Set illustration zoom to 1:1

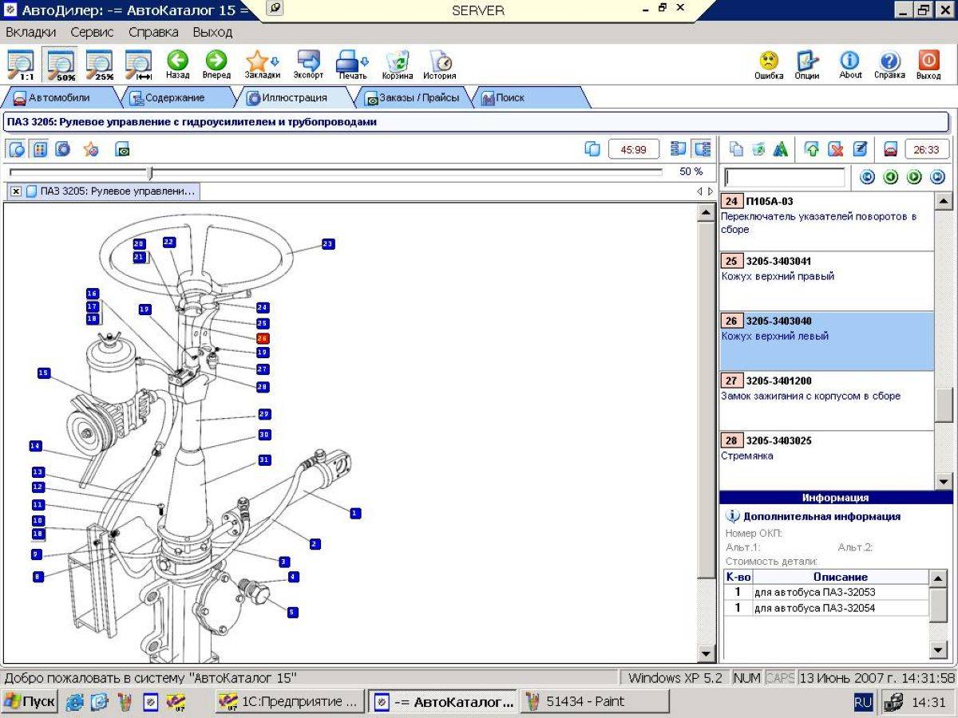tap(20, 65)
